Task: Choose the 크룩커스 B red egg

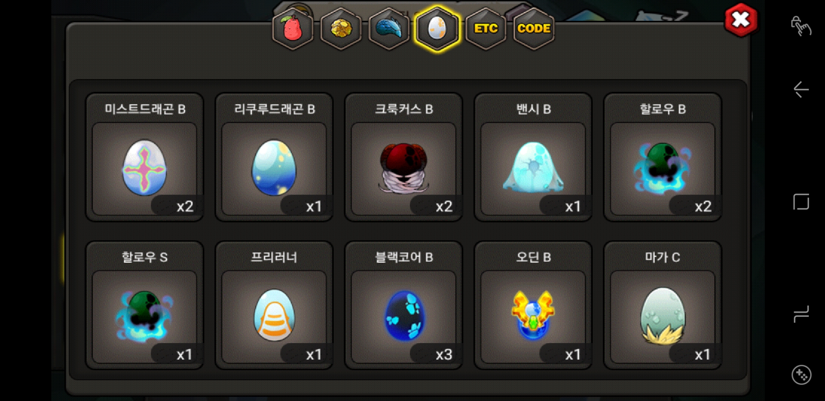Action: click(404, 157)
